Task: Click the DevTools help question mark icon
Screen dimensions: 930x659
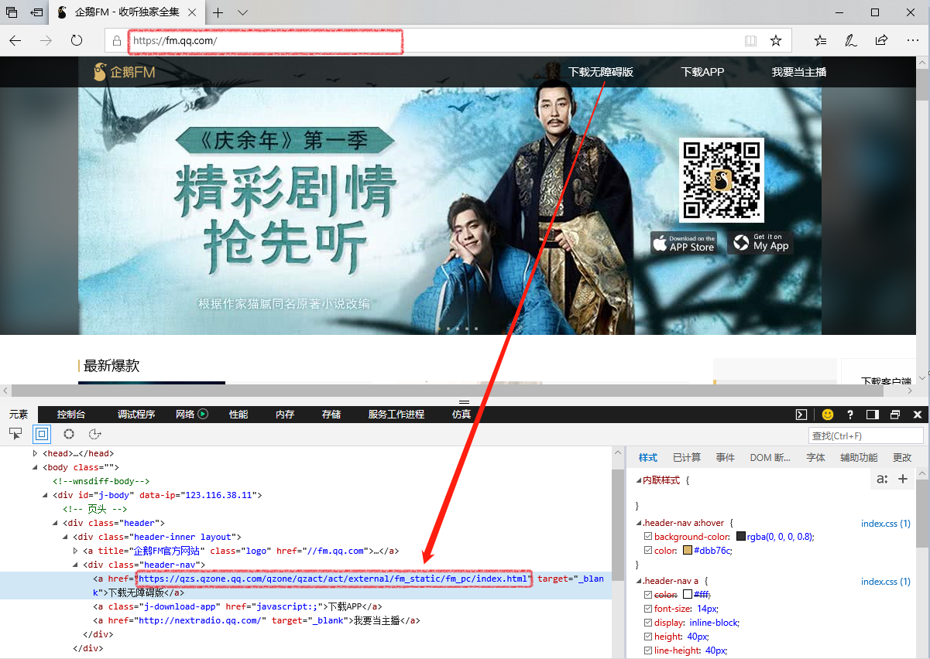Action: (x=850, y=415)
